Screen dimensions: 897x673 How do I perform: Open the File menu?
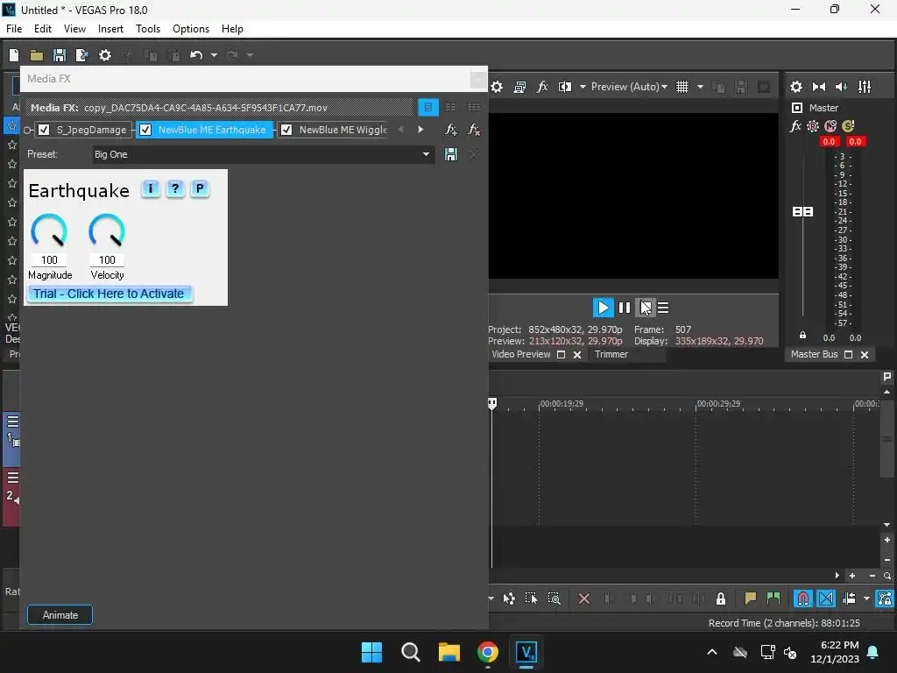[x=14, y=29]
